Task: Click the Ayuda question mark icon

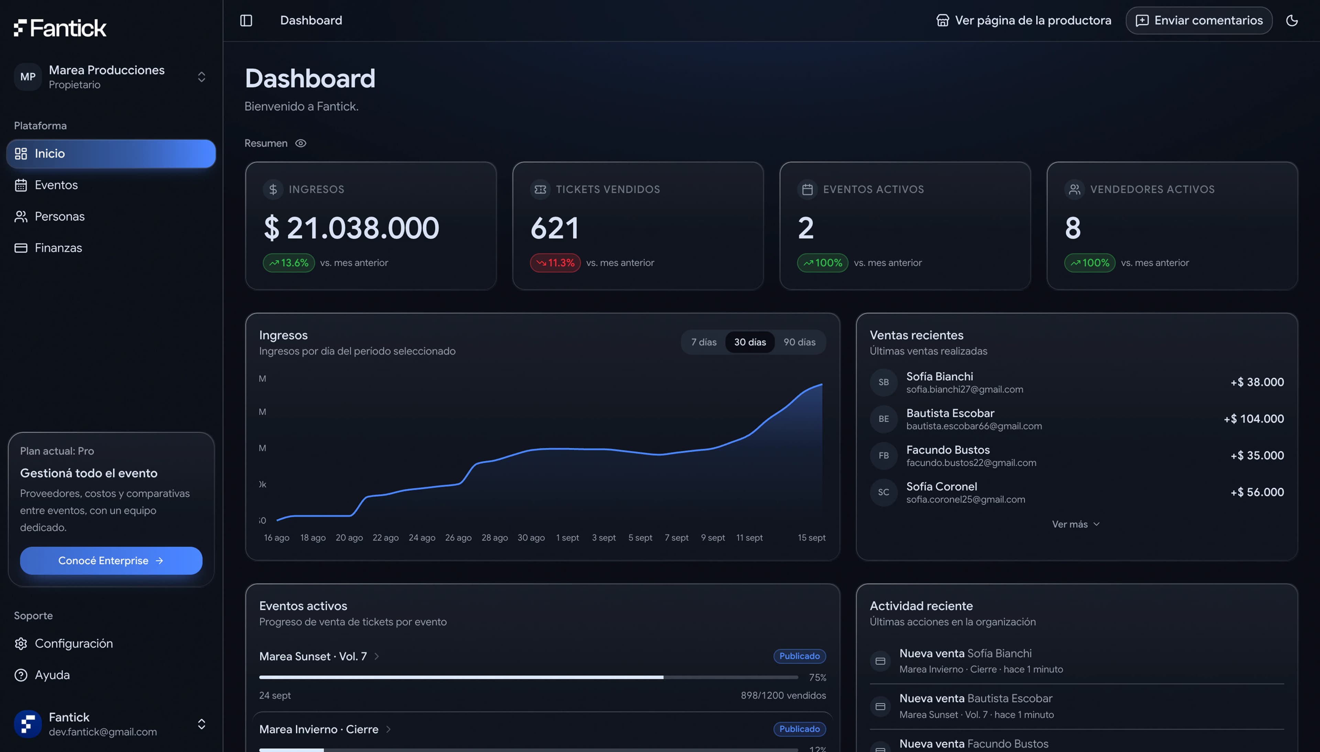Action: point(21,676)
